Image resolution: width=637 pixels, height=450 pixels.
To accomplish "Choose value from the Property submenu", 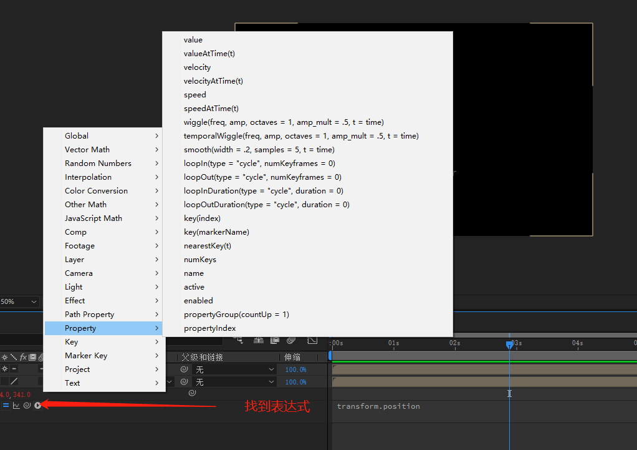I will pos(307,40).
